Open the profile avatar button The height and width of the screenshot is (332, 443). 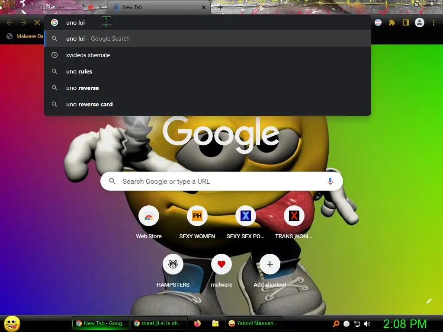[420, 22]
